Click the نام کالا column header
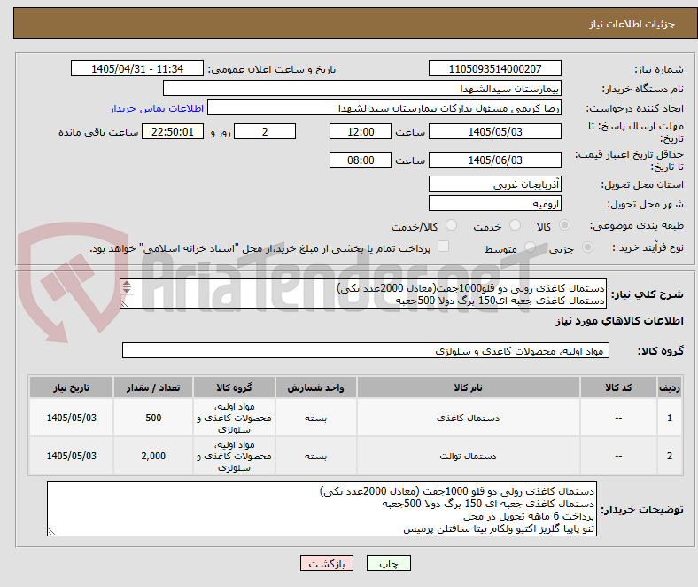 468,387
